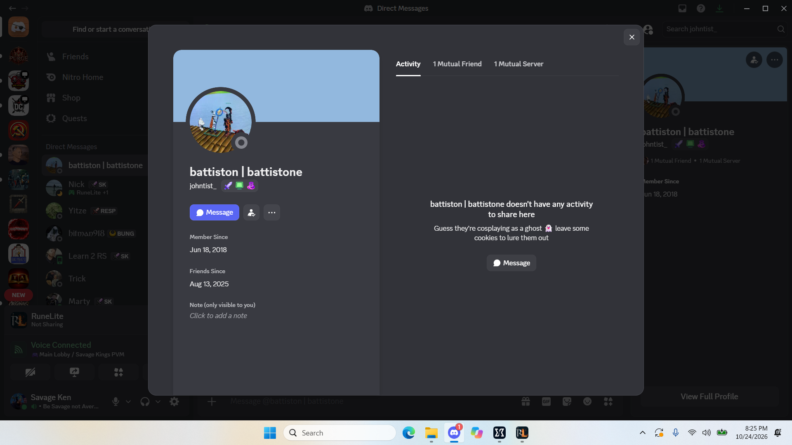Click the green monitor badge on profile
792x445 pixels.
coord(239,186)
